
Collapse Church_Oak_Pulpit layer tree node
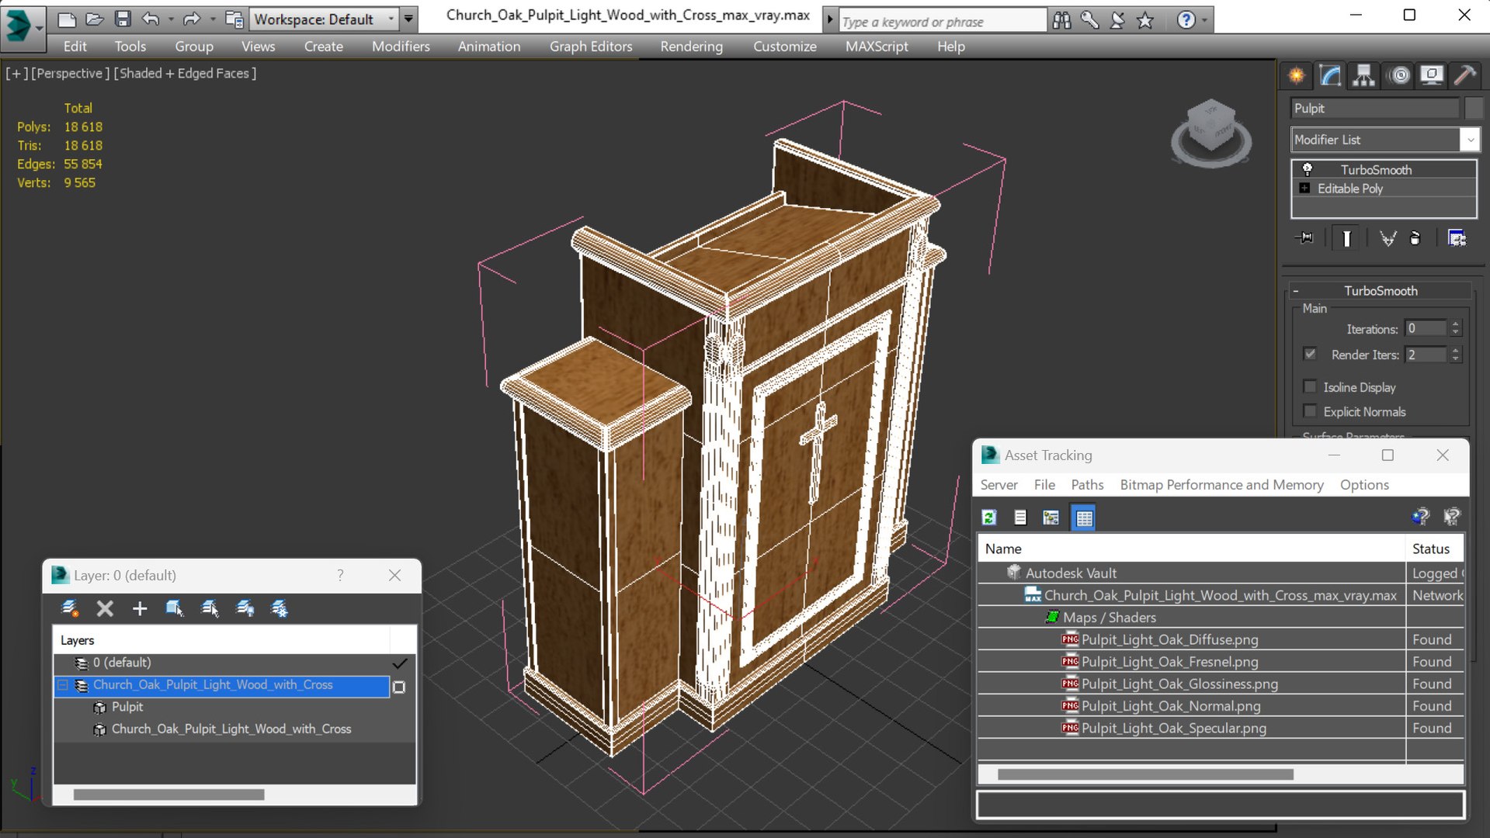[x=64, y=685]
